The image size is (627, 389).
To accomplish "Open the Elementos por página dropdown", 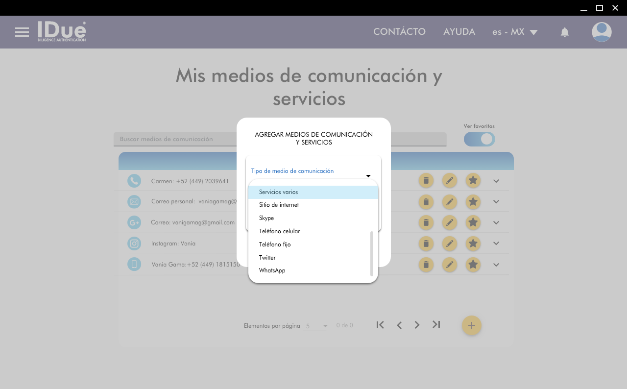I will (x=315, y=326).
